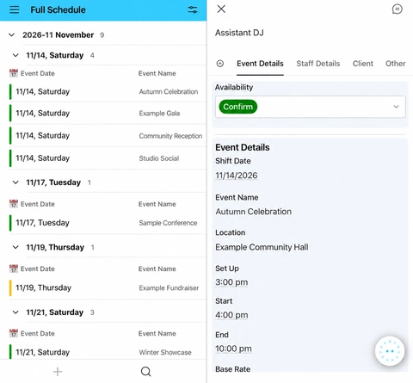The width and height of the screenshot is (413, 383).
Task: Close the Assistant DJ detail panel
Action: 221,9
